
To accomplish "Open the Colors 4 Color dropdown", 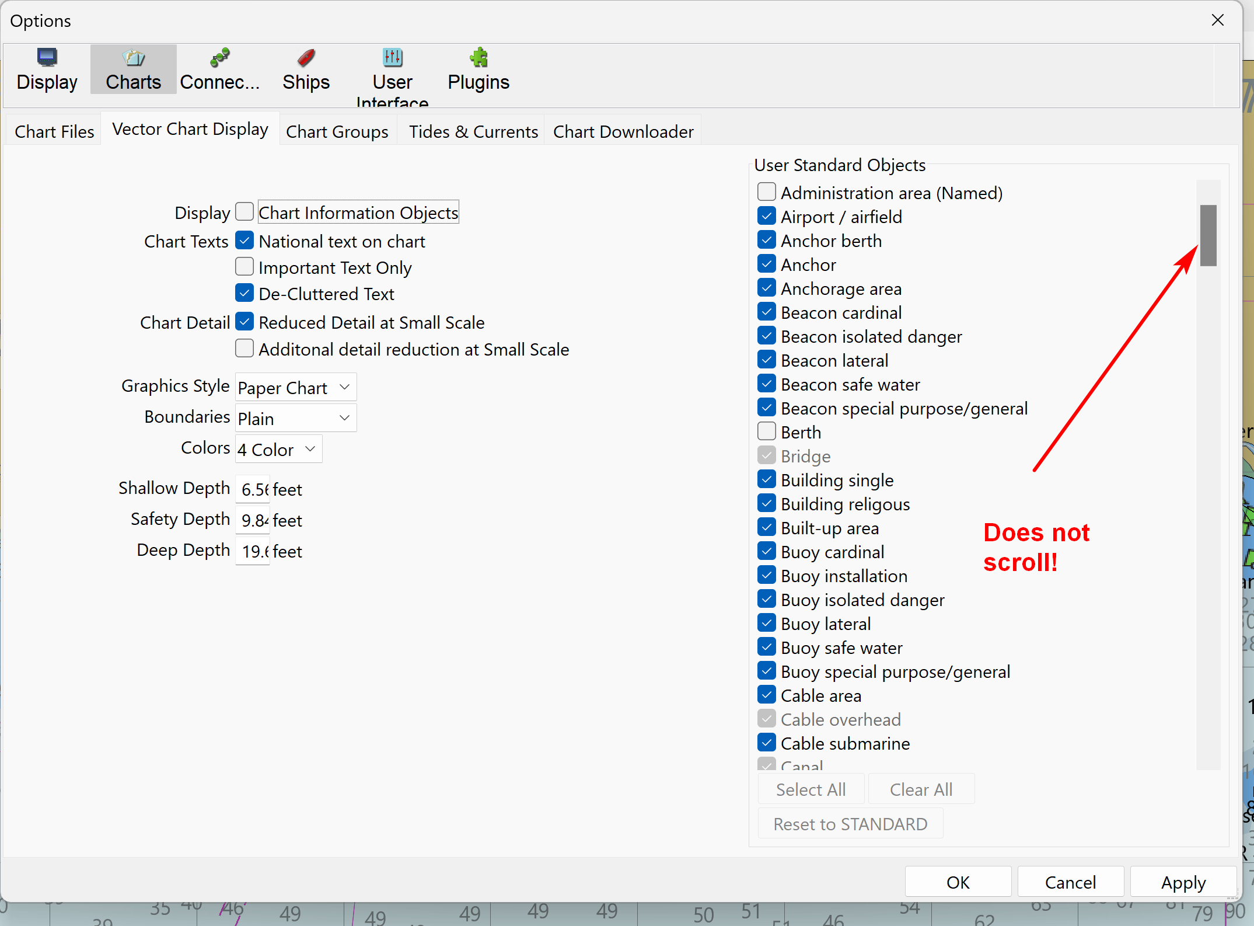I will point(278,449).
